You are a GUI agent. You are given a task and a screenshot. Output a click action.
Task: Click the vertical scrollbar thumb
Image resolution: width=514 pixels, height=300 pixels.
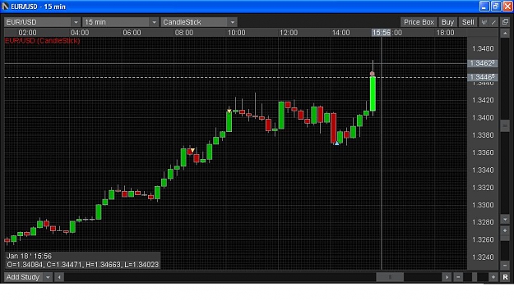505,125
